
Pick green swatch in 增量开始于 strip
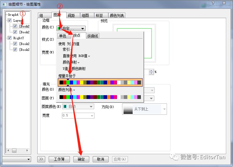coord(68,82)
